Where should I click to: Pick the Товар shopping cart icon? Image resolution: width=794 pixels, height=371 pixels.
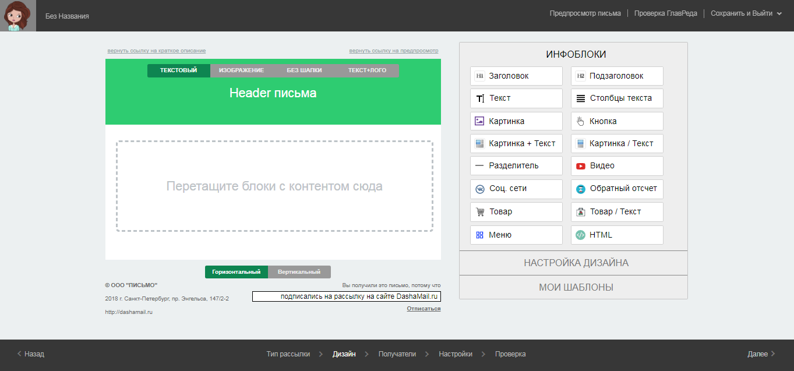[x=480, y=212]
